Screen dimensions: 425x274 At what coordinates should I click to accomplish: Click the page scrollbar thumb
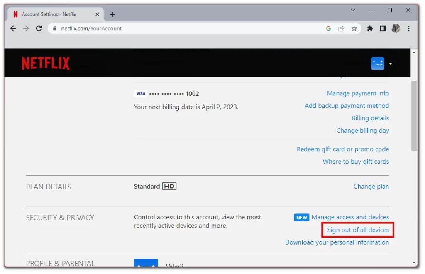pos(414,116)
